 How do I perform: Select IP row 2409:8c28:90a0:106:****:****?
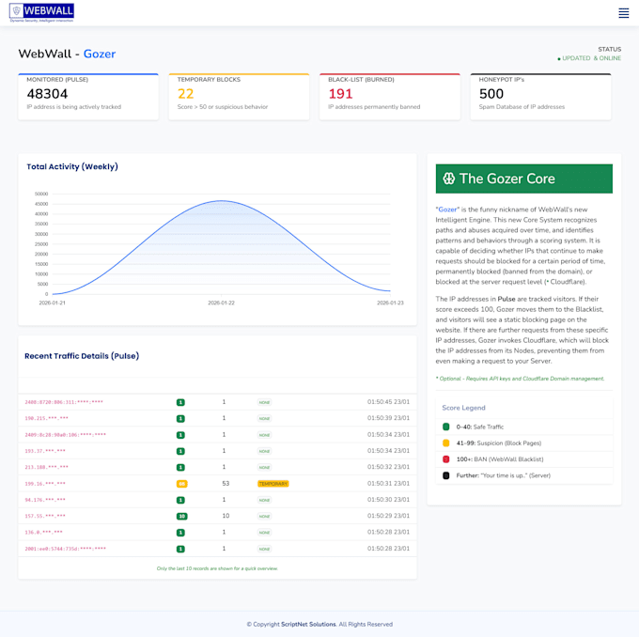(217, 435)
